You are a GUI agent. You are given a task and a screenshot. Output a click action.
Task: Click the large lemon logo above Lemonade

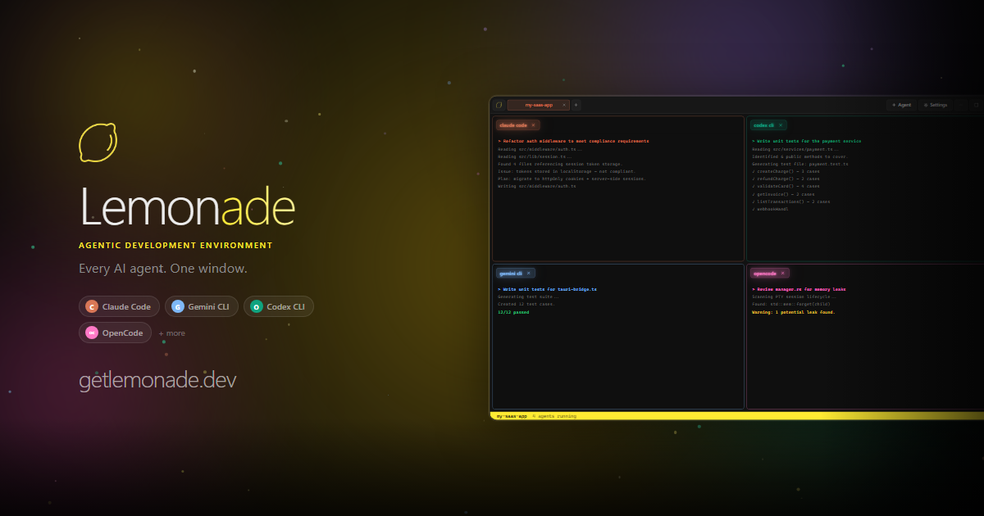(x=98, y=143)
